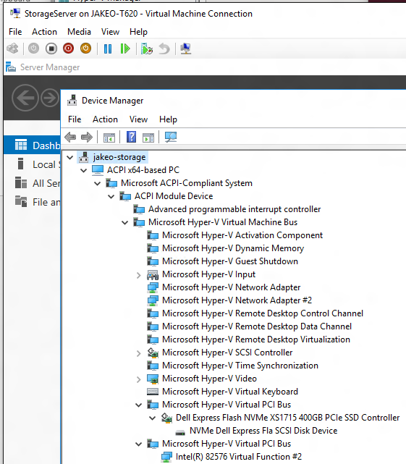Image resolution: width=406 pixels, height=464 pixels.
Task: Click the Enhanced Session monitor icon
Action: [x=185, y=48]
